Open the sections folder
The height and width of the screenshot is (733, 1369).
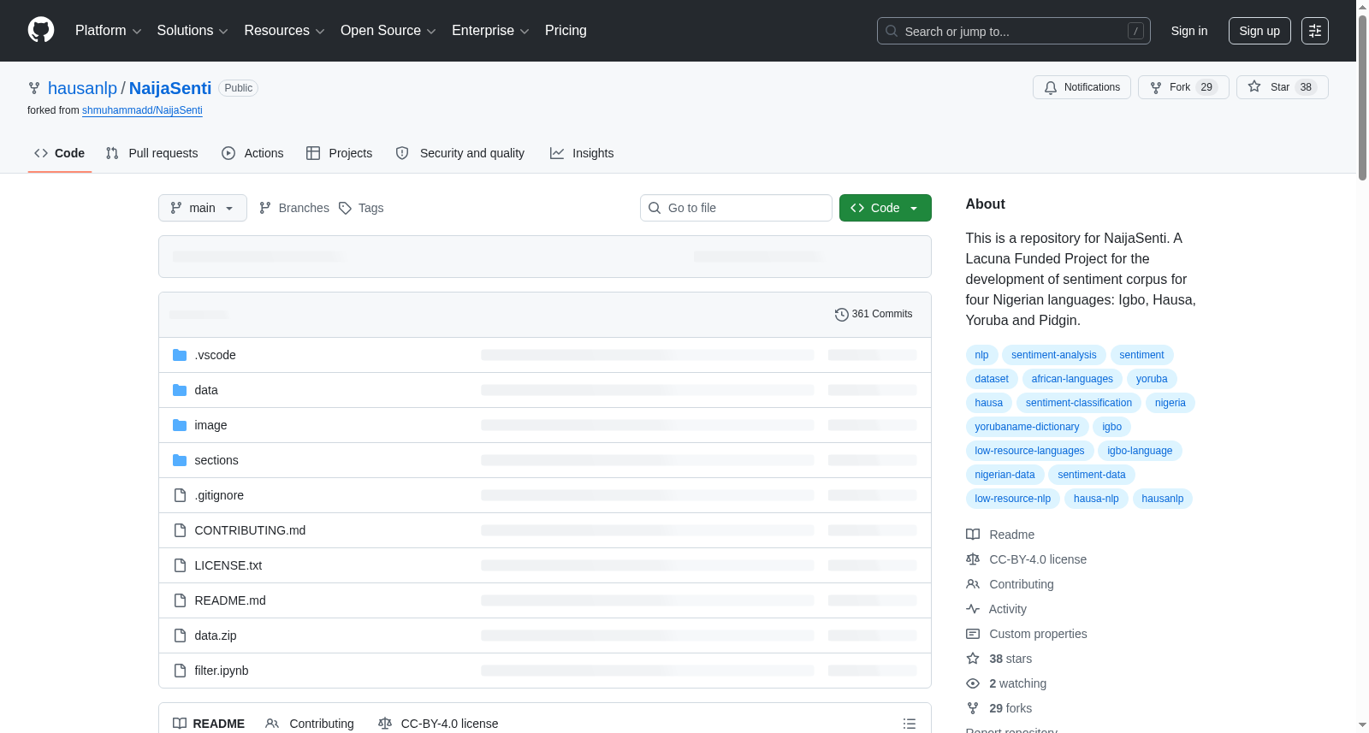[x=216, y=460]
